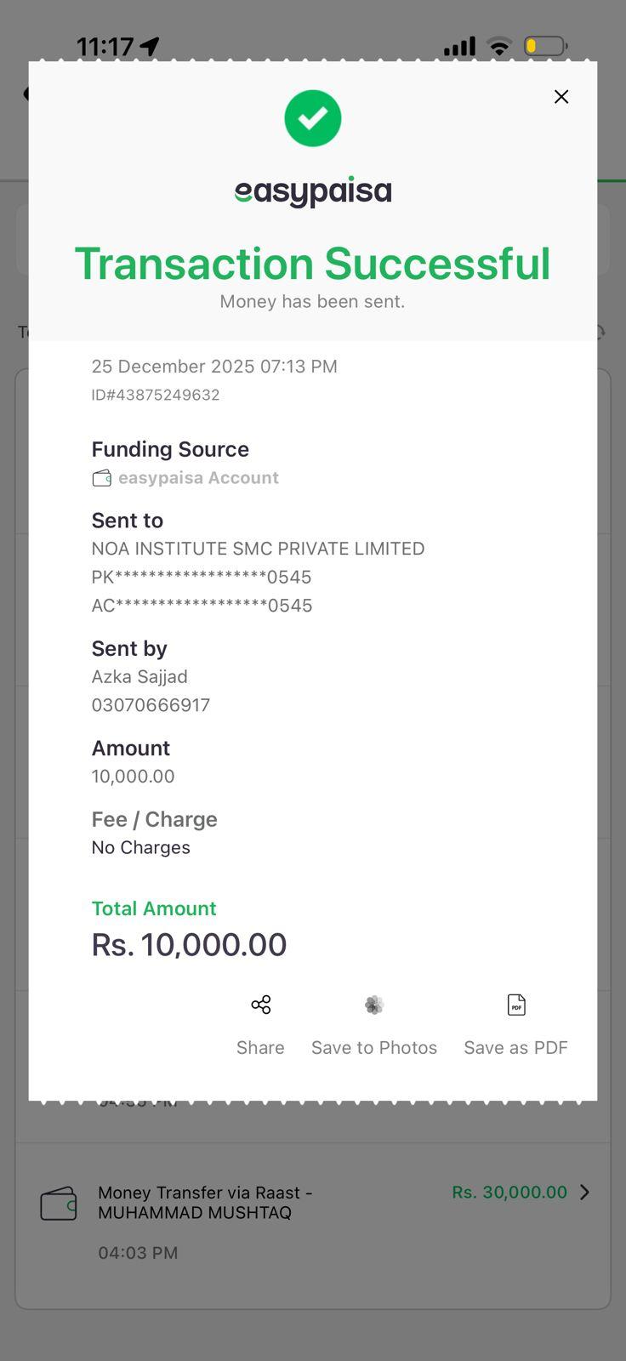The height and width of the screenshot is (1361, 626).
Task: Tap the Wi-Fi icon in status bar
Action: pos(499,47)
